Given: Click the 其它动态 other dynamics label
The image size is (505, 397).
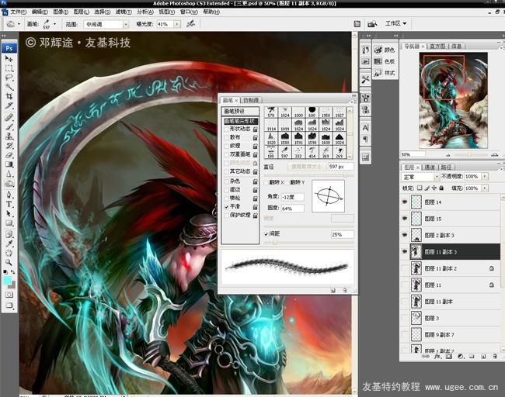Looking at the screenshot, I should coord(239,171).
